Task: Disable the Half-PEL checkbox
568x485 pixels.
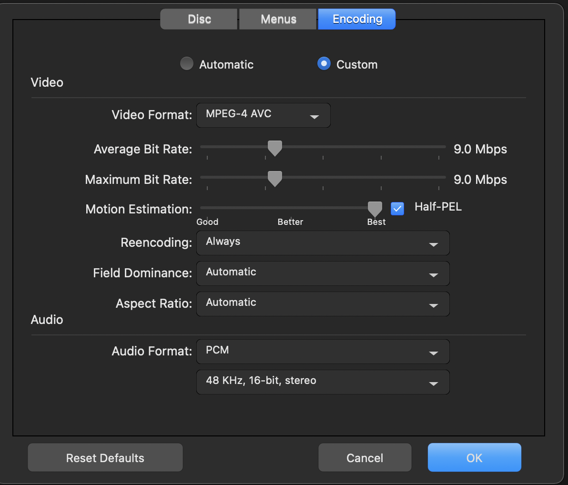Action: tap(397, 208)
